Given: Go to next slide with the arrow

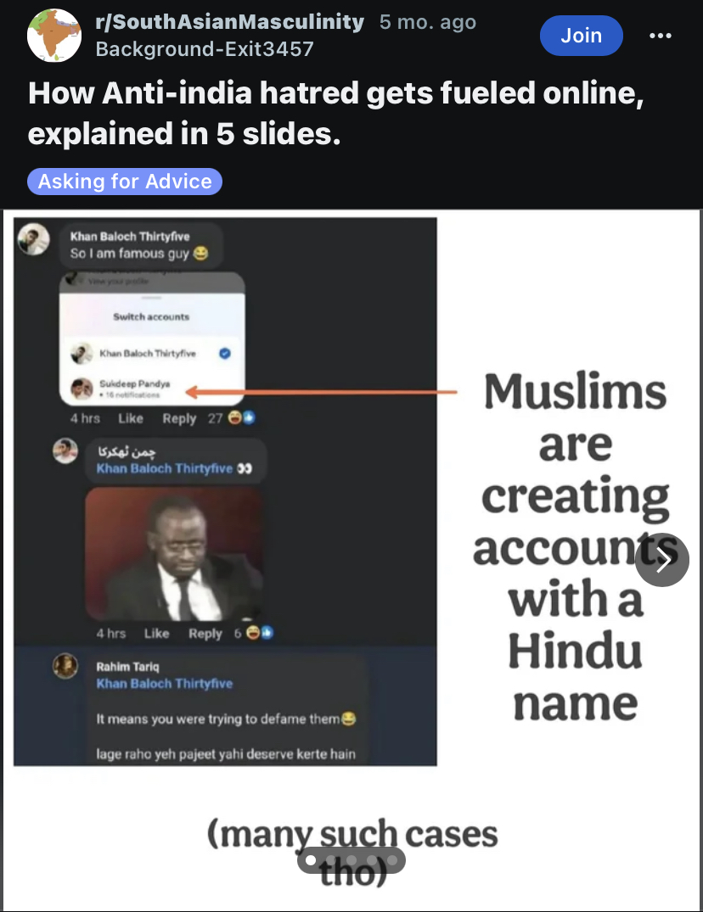Looking at the screenshot, I should click(662, 560).
